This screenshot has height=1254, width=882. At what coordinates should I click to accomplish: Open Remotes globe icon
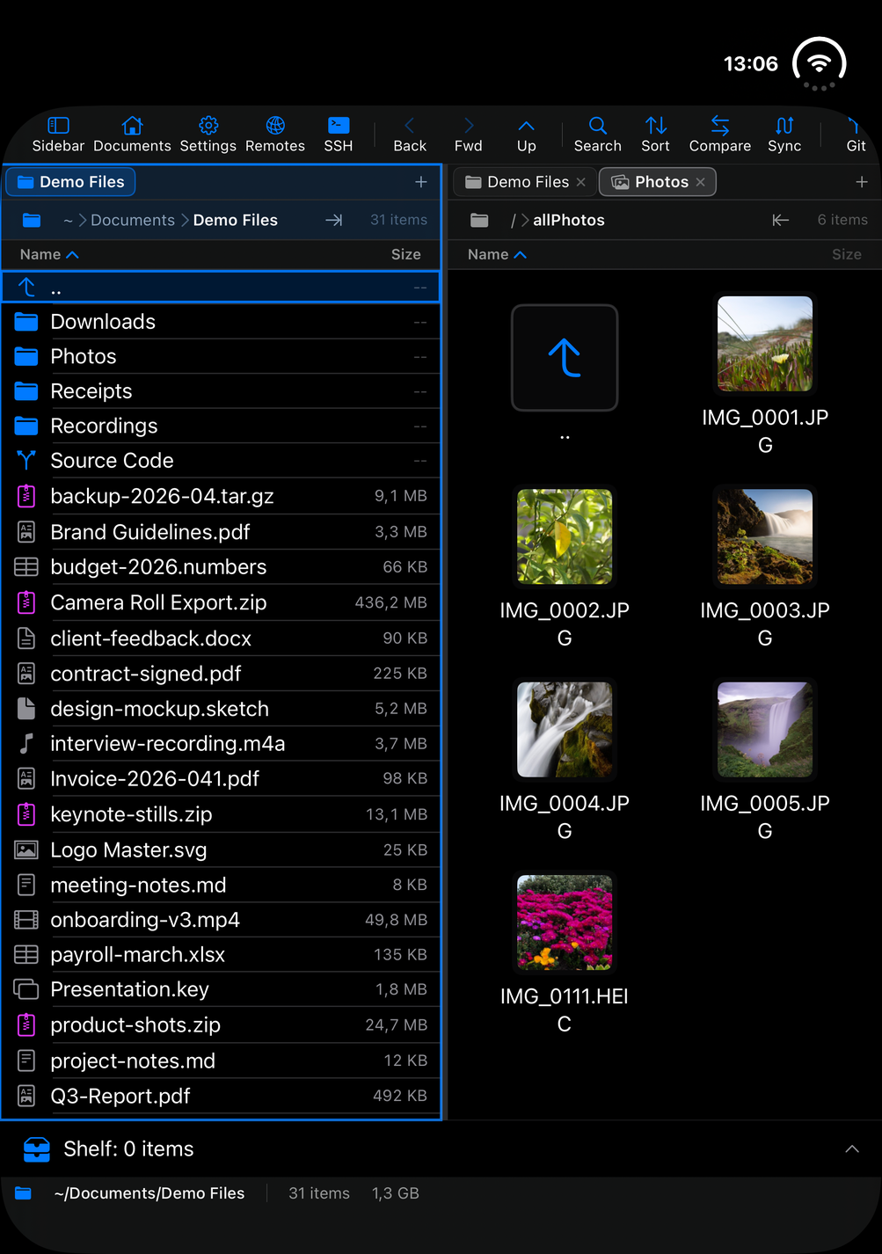275,135
